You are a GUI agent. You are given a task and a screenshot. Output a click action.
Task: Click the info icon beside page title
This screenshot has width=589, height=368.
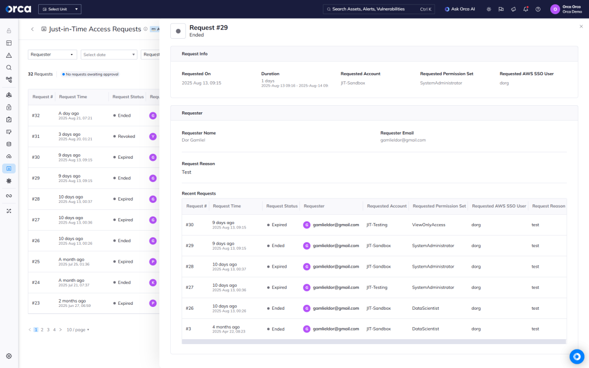(146, 29)
